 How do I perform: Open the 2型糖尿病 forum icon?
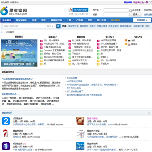[6, 121]
